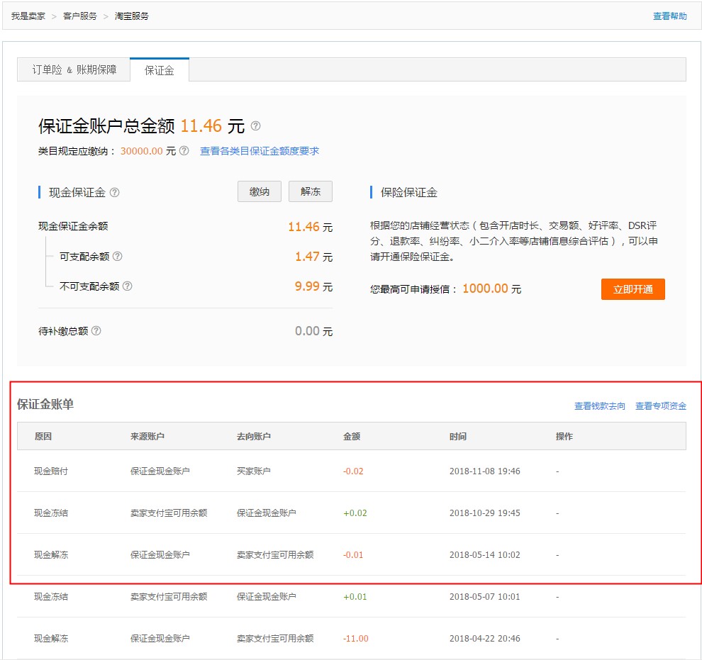The image size is (702, 660).
Task: Switch to the 订单险 & 账期保障 tab
Action: pos(73,69)
